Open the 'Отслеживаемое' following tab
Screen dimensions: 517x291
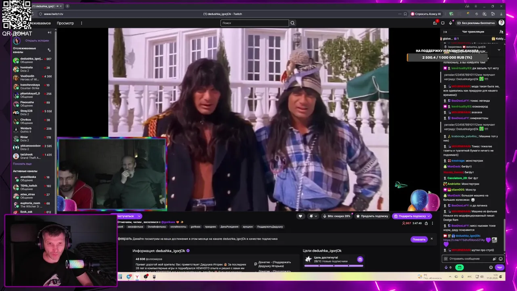(x=40, y=23)
